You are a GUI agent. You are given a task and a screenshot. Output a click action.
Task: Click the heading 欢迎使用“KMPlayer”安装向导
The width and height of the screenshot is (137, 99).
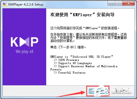pos(82,15)
